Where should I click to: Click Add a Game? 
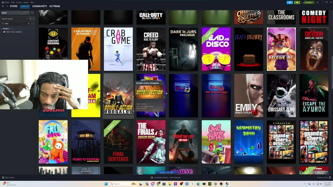[x=8, y=178]
